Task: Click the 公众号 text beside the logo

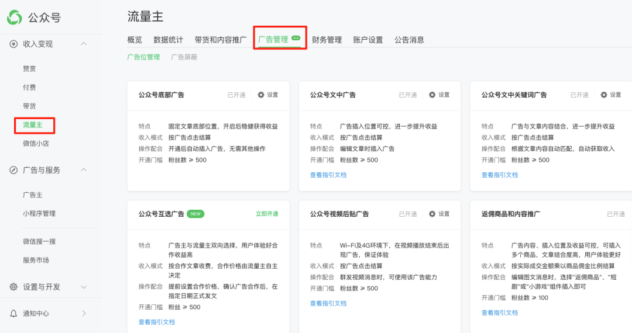Action: tap(44, 18)
